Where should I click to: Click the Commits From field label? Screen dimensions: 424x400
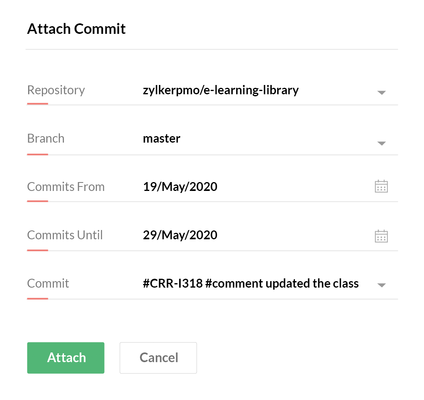[66, 187]
